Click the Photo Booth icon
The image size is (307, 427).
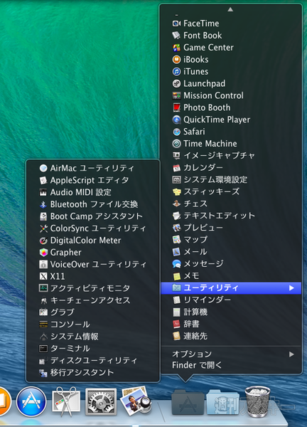click(176, 107)
